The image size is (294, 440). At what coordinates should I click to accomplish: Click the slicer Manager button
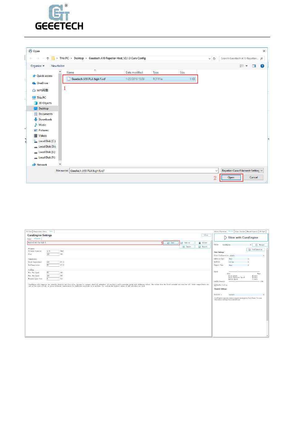point(261,245)
